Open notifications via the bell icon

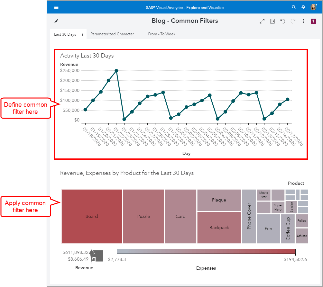303,7
